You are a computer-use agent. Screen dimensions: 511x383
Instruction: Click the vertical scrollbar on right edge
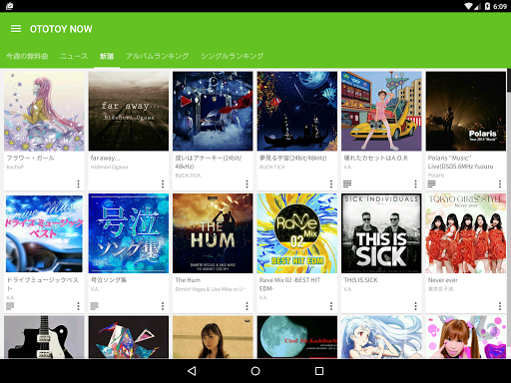coord(509,80)
